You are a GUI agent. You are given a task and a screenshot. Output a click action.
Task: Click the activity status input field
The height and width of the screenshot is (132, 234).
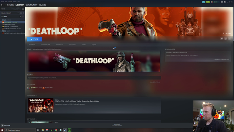[x=94, y=78]
